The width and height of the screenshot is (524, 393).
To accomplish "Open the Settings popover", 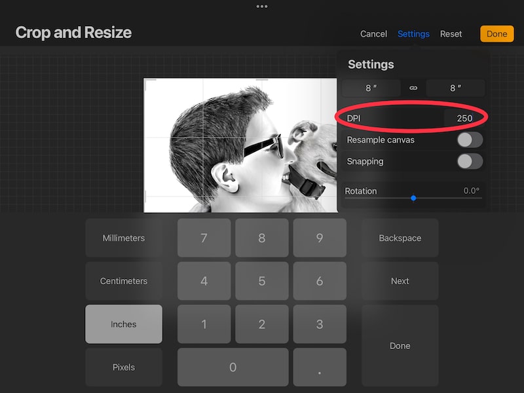I will coord(413,33).
